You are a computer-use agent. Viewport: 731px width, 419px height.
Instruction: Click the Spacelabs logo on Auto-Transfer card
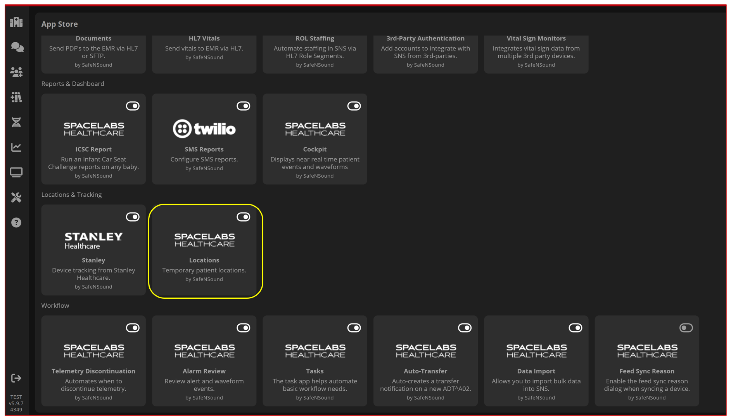[426, 351]
